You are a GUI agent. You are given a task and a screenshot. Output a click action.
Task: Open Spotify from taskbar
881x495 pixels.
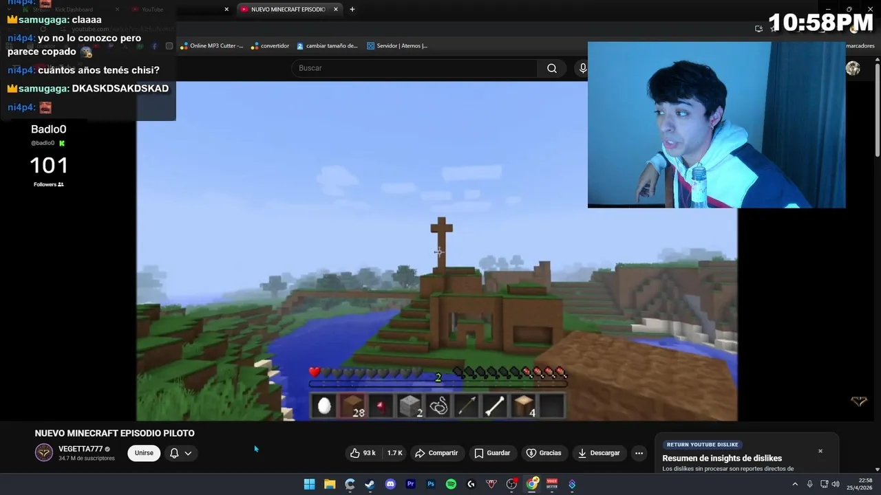(451, 484)
